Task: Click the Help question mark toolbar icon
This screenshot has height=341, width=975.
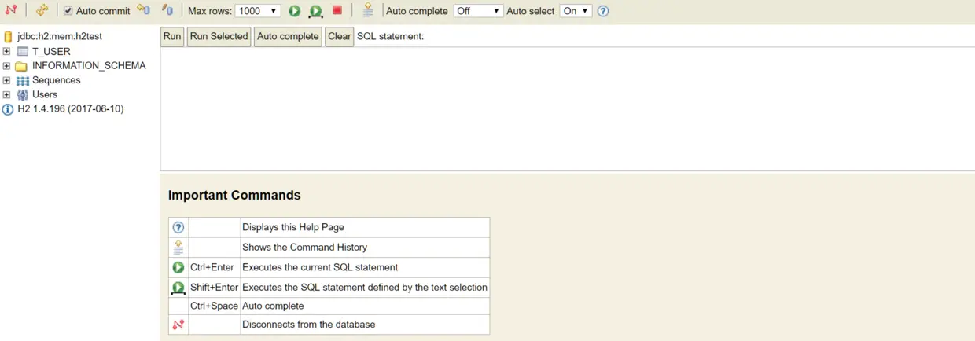Action: pyautogui.click(x=603, y=11)
